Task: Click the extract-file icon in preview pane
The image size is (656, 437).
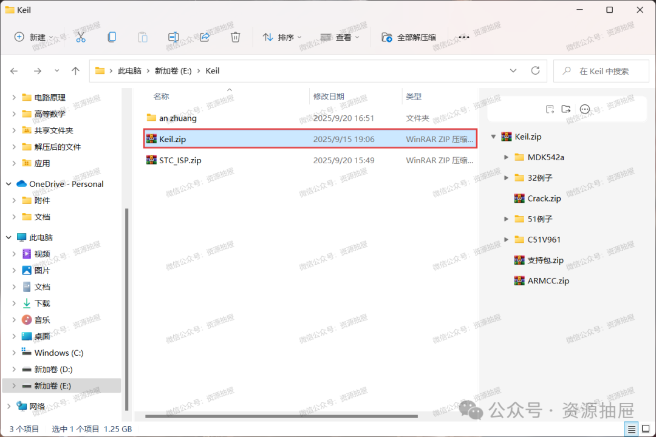Action: point(550,110)
